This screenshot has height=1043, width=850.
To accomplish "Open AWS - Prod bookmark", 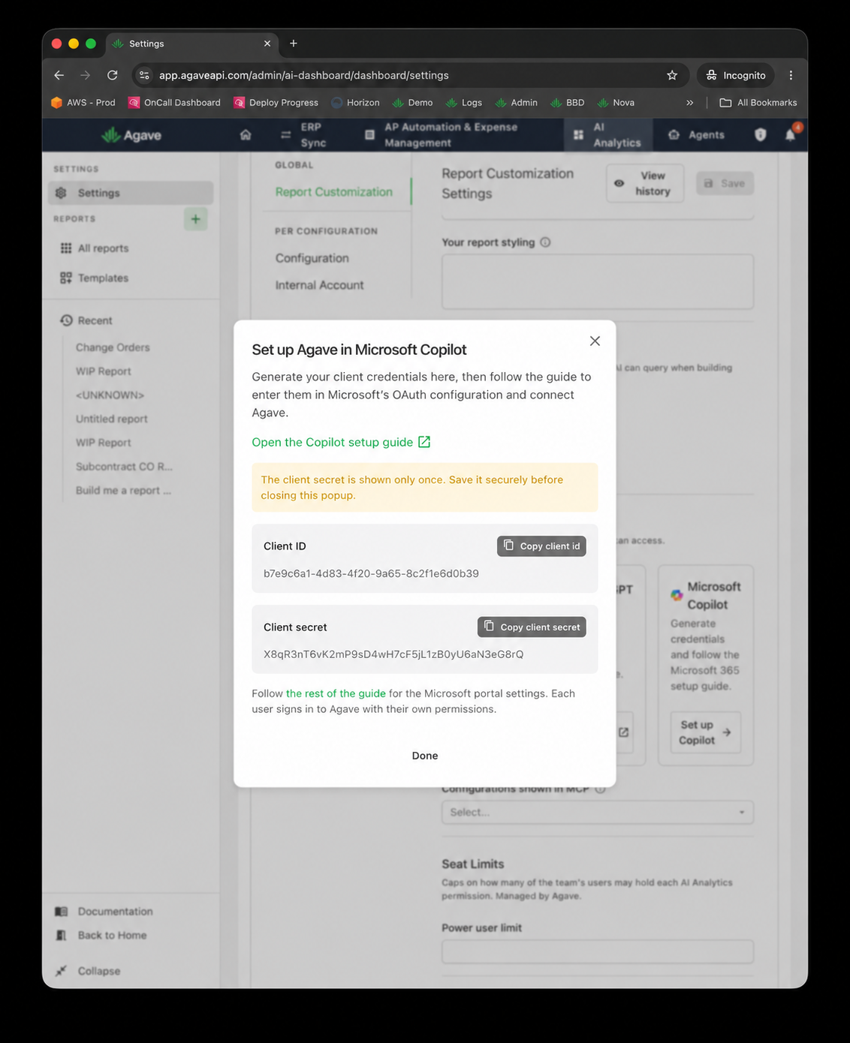I will [x=83, y=103].
